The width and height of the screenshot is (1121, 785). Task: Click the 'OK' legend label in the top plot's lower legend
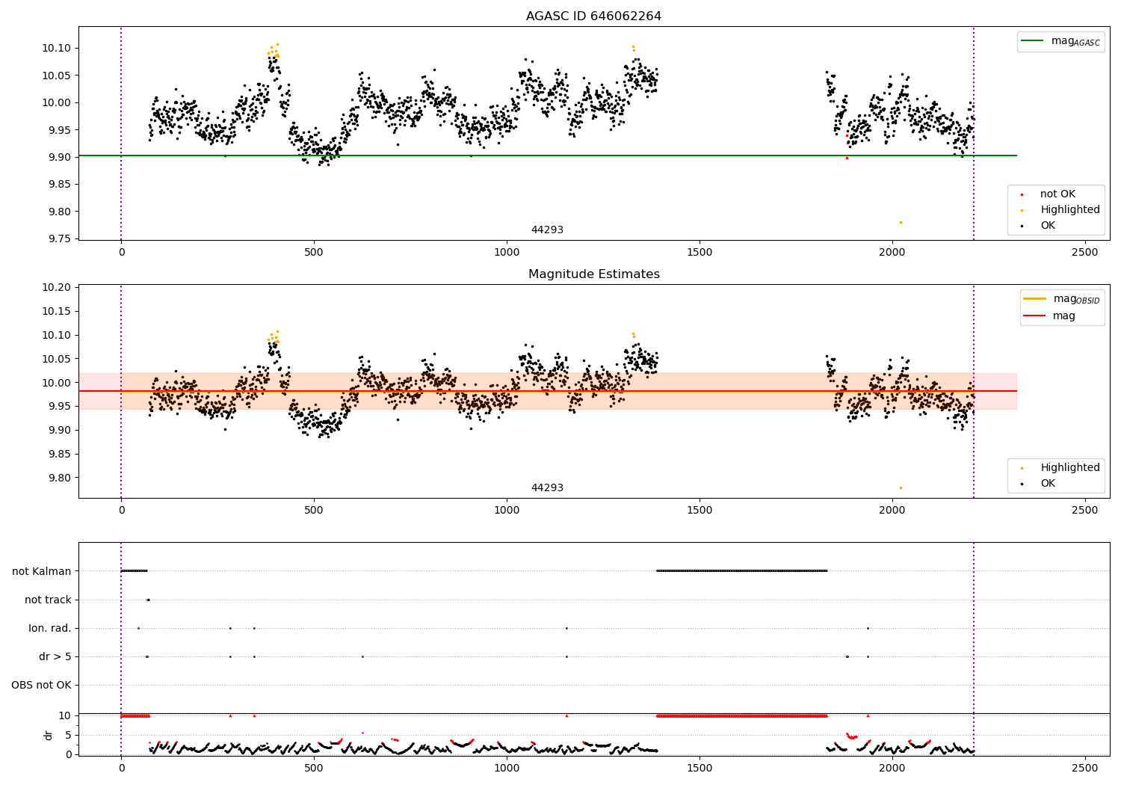coord(1048,225)
